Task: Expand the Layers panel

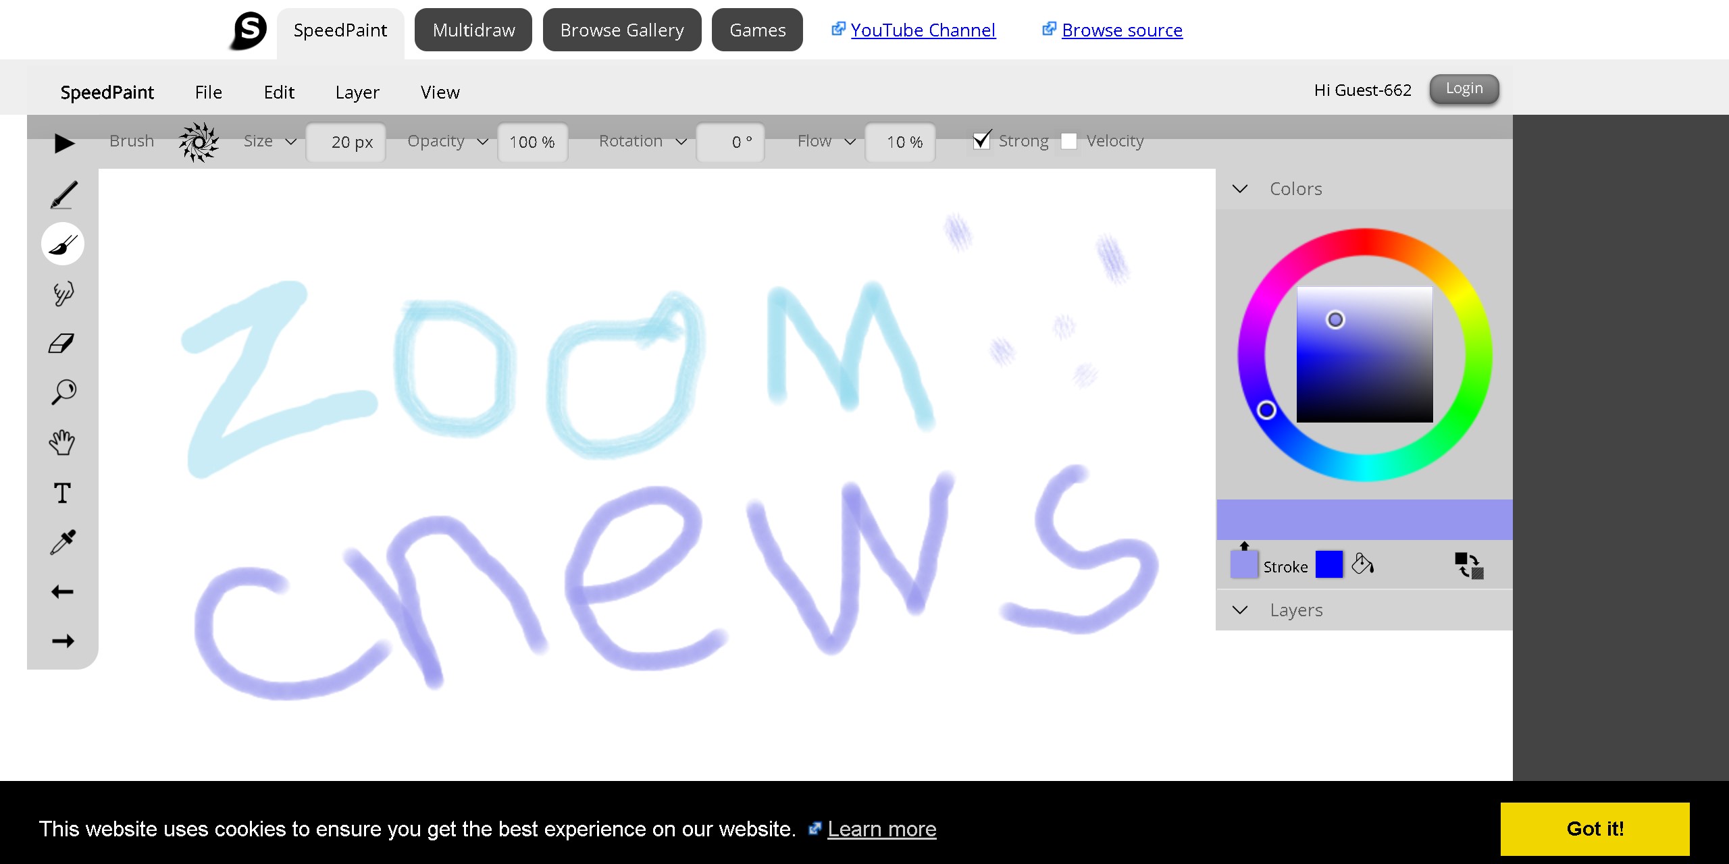Action: click(1240, 610)
